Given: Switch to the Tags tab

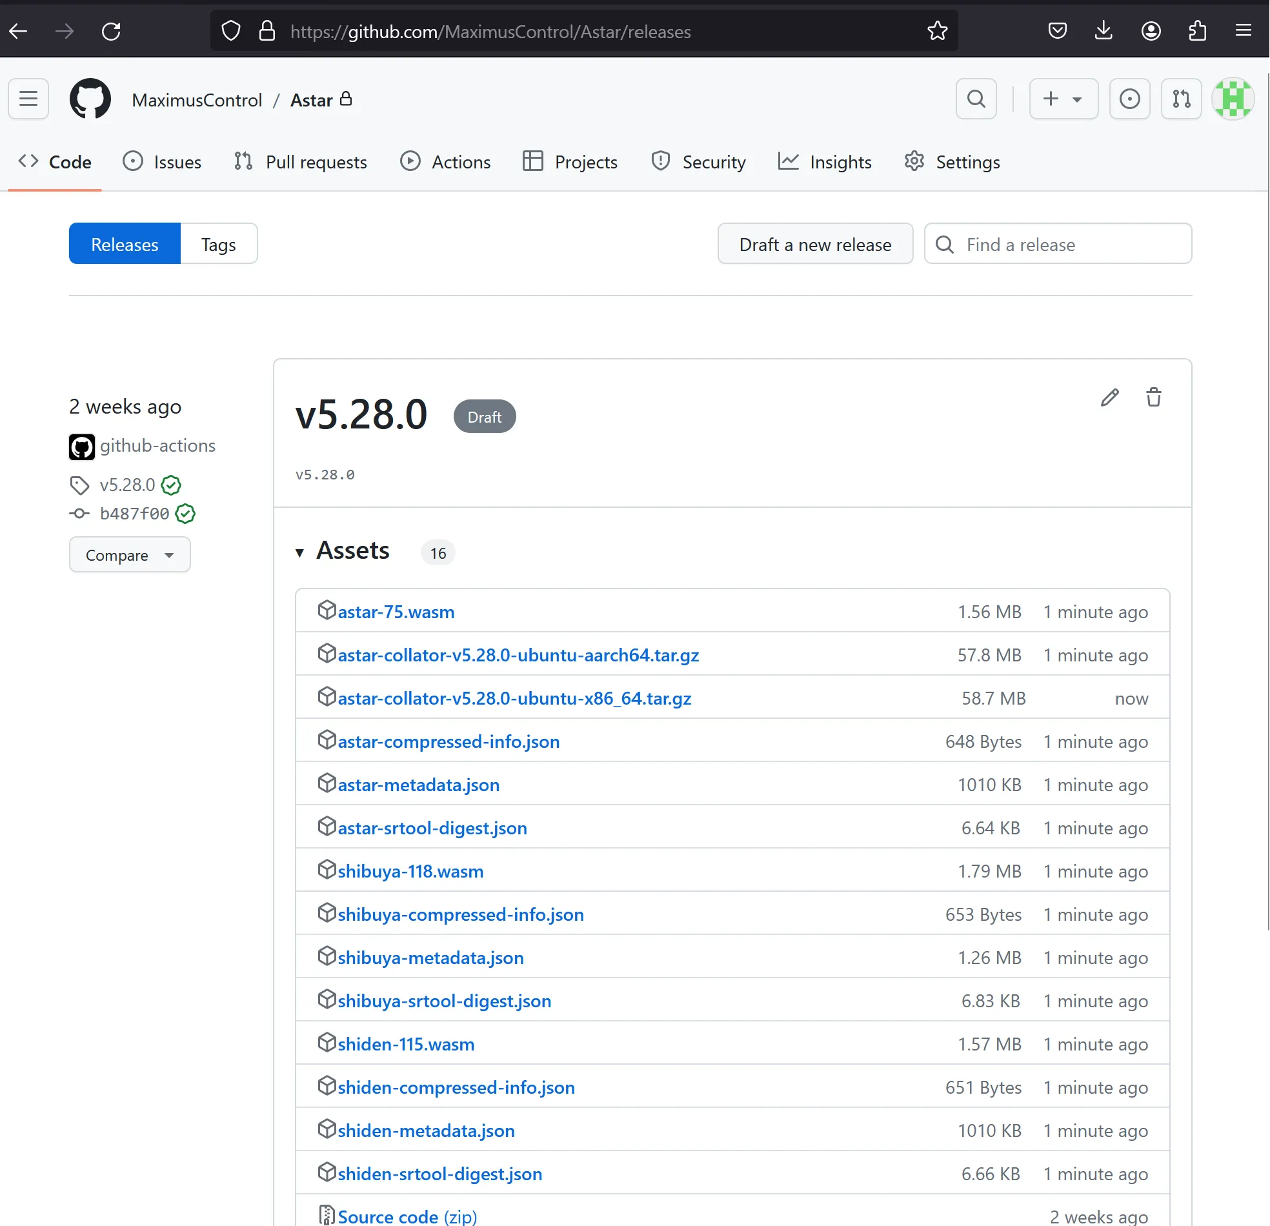Looking at the screenshot, I should 218,245.
